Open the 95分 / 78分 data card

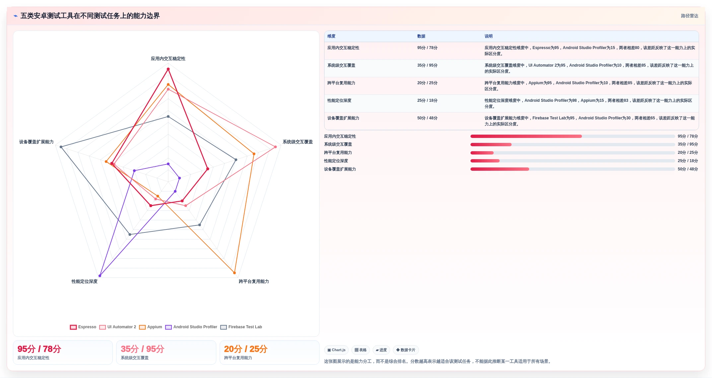63,352
